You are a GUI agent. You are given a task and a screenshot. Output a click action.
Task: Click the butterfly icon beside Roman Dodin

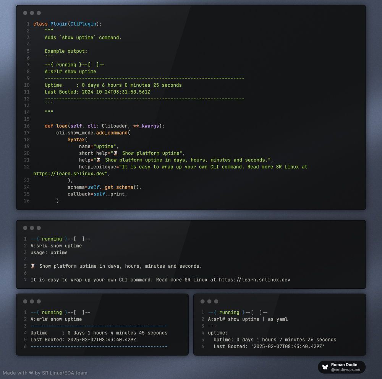(x=325, y=367)
